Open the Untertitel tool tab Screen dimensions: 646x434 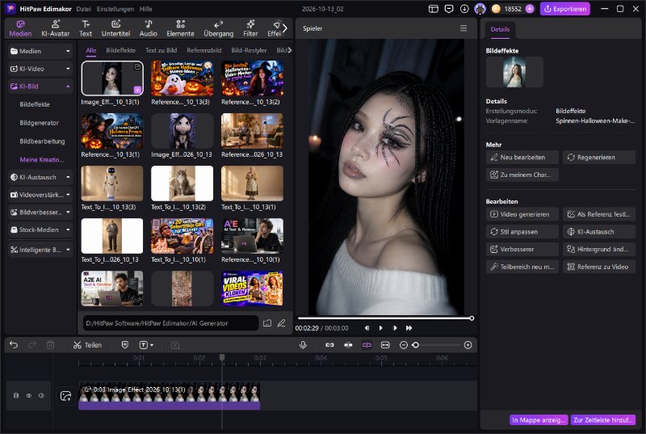coord(115,28)
